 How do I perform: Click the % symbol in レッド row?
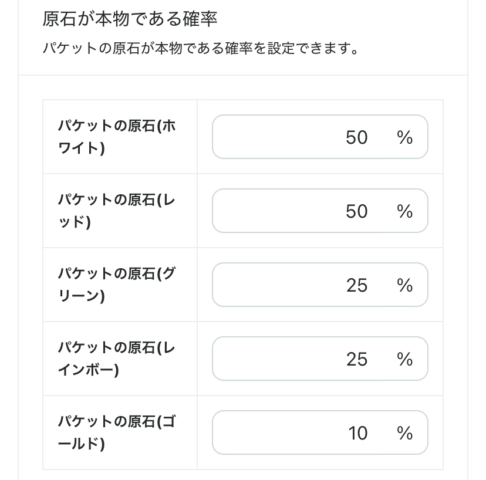coord(405,211)
